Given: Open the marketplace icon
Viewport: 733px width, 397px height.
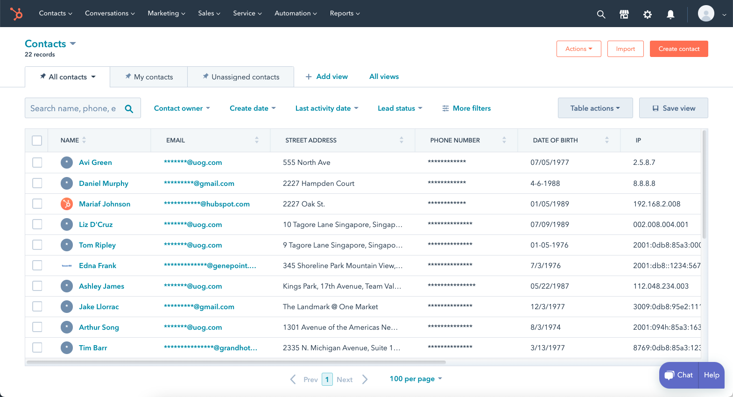Looking at the screenshot, I should 624,14.
